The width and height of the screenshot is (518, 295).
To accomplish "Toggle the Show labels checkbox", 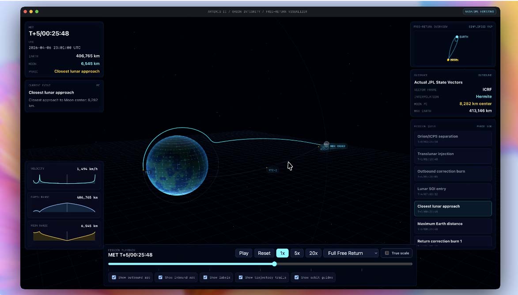I will (x=205, y=277).
